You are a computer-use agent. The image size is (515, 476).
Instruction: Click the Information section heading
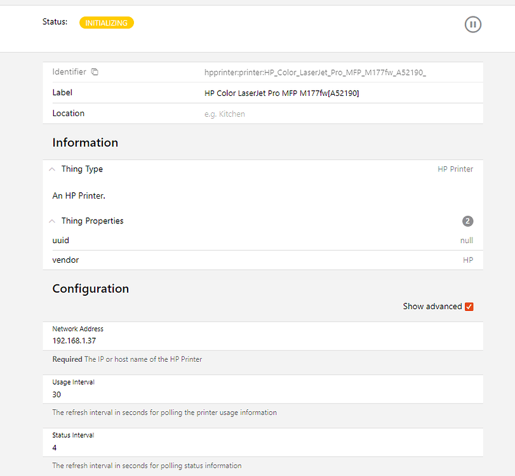coord(85,142)
